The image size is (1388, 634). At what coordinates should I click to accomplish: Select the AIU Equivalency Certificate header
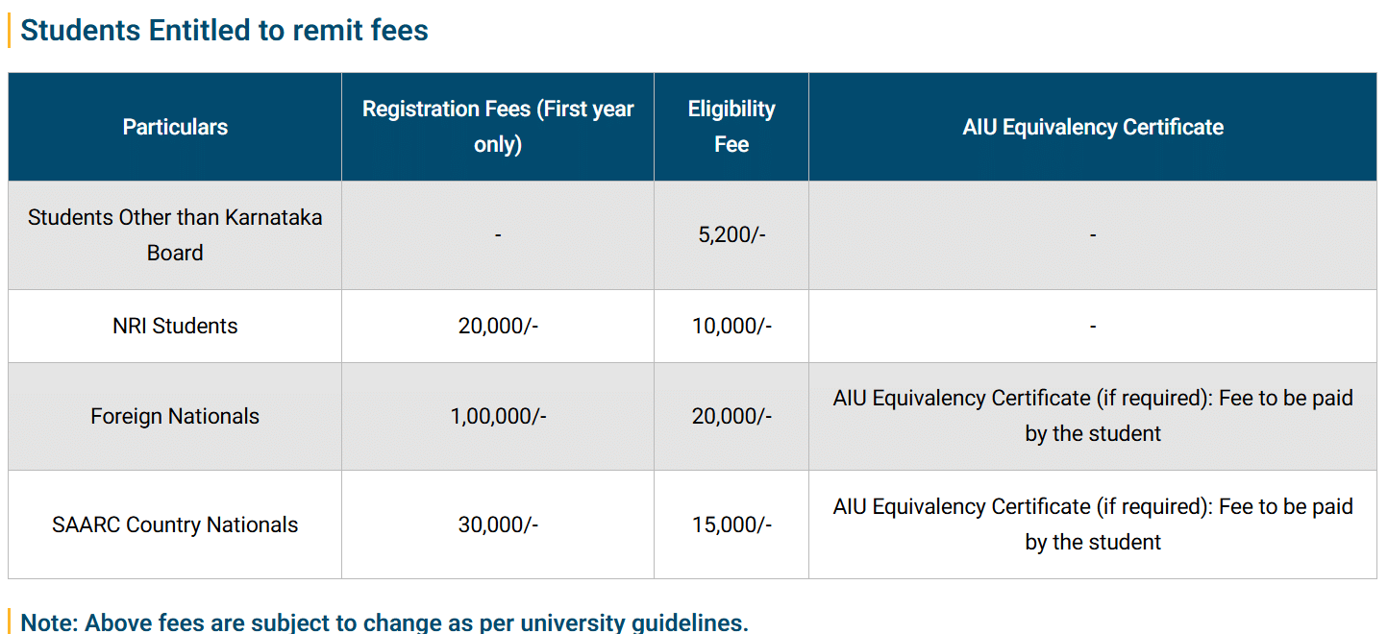[1093, 127]
